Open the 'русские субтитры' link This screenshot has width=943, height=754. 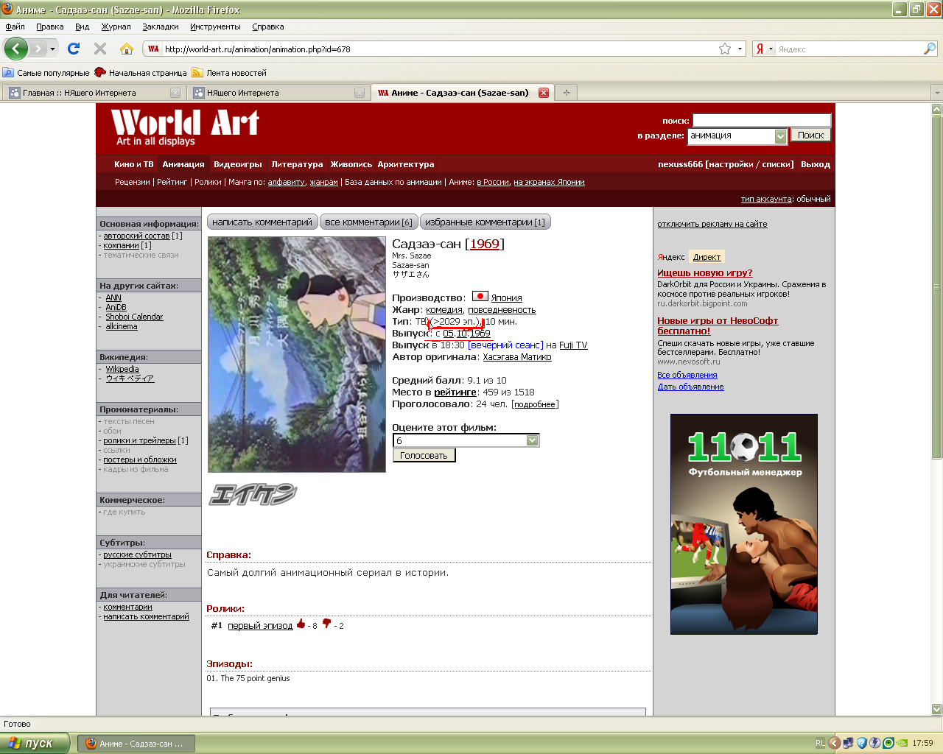pyautogui.click(x=137, y=554)
